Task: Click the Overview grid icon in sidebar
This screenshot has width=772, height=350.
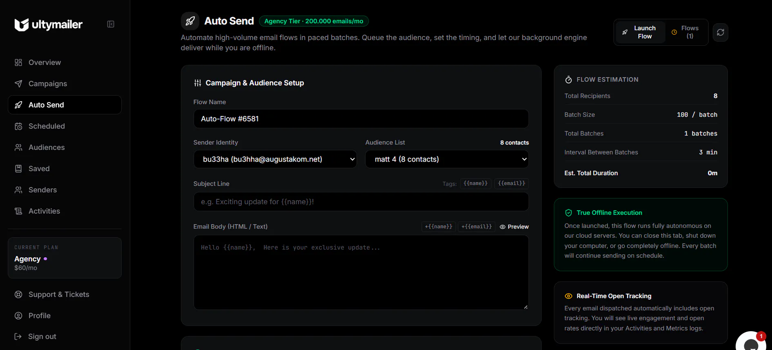Action: [x=18, y=62]
